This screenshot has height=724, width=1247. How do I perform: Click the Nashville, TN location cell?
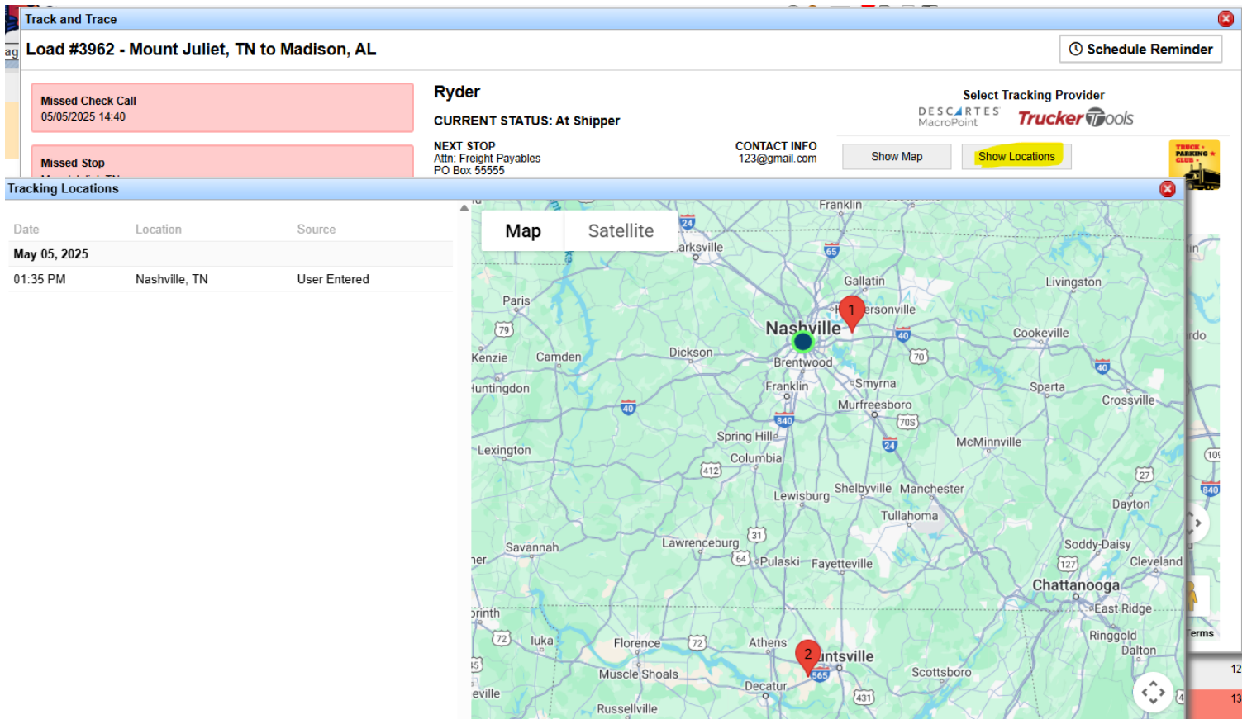[172, 279]
